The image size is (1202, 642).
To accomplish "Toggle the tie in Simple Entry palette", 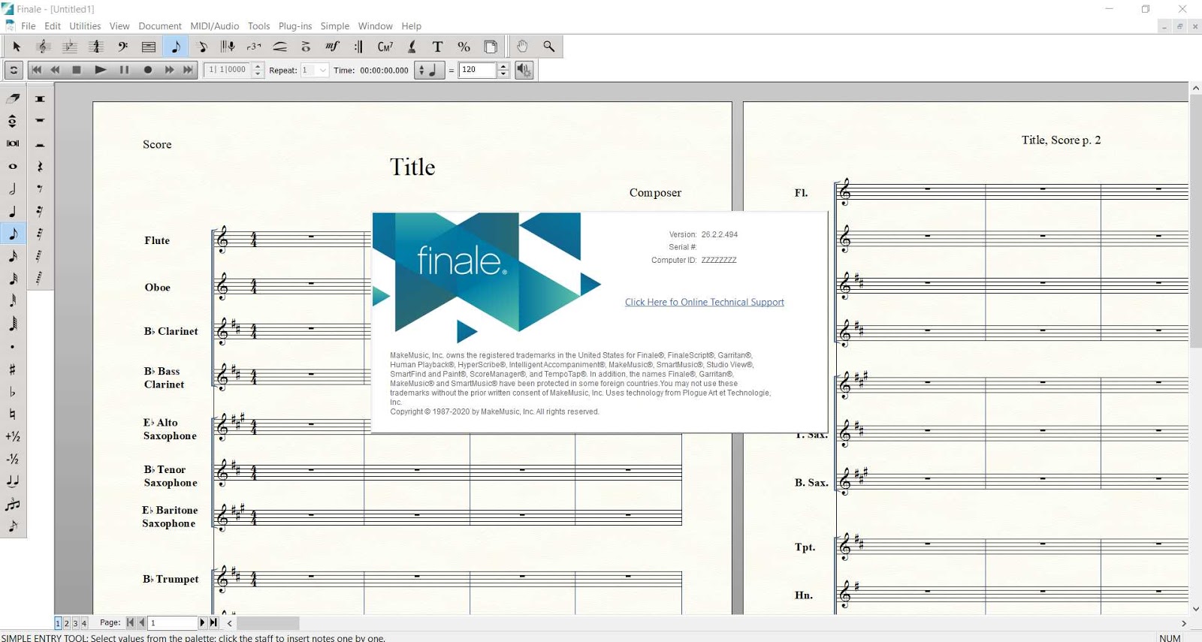I will tap(13, 481).
